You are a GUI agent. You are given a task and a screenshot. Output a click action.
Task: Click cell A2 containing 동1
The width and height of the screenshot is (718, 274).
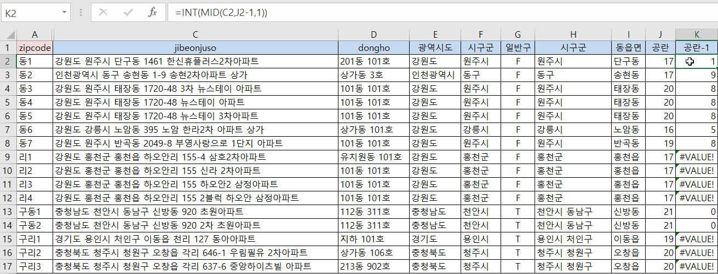pos(35,61)
